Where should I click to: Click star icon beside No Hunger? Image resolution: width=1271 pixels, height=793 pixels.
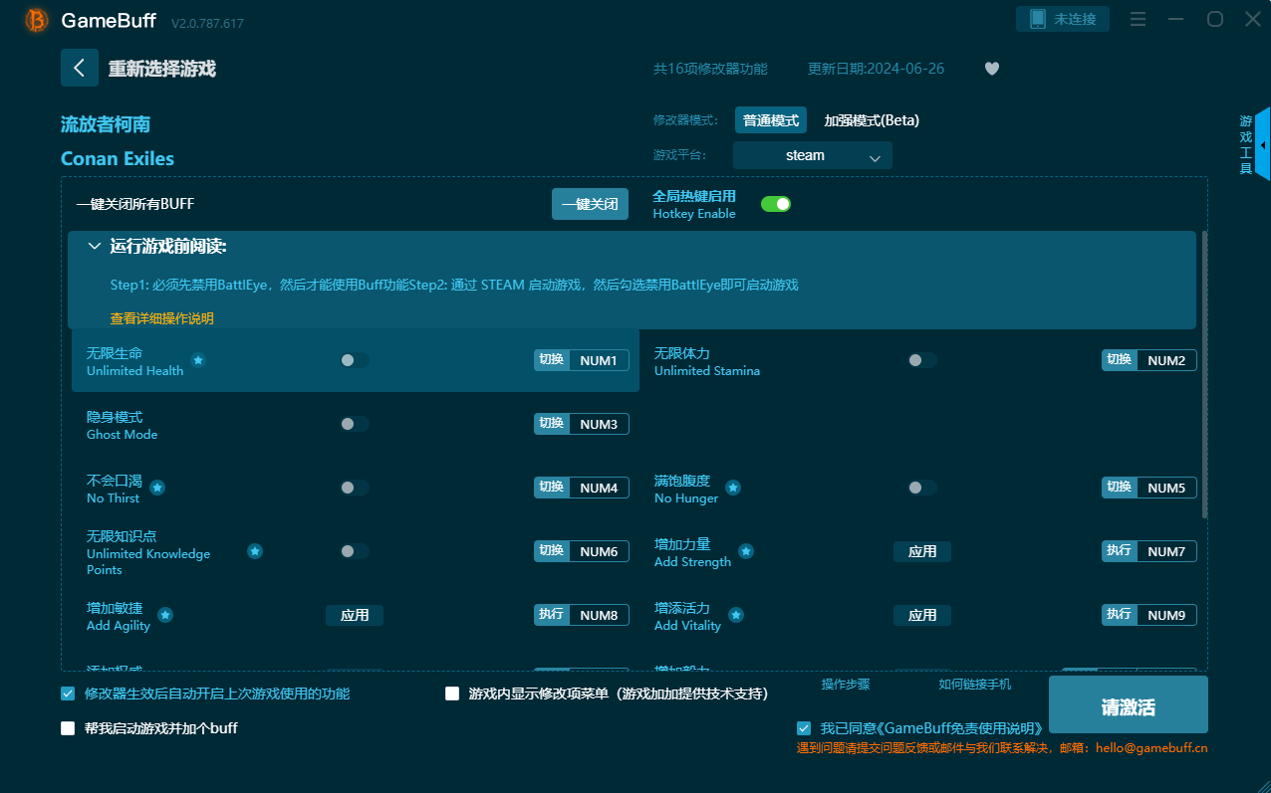(733, 488)
